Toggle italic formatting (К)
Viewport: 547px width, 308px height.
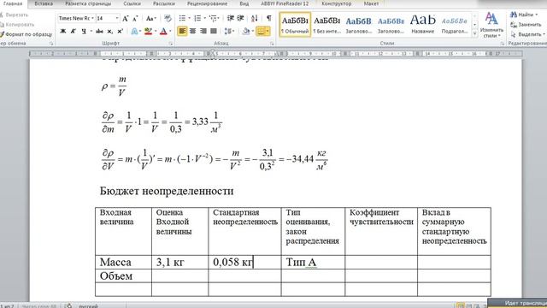[74, 32]
